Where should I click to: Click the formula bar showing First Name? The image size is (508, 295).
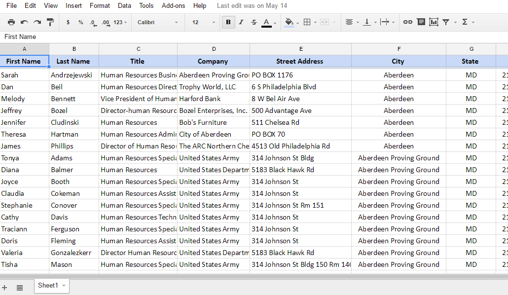point(254,37)
